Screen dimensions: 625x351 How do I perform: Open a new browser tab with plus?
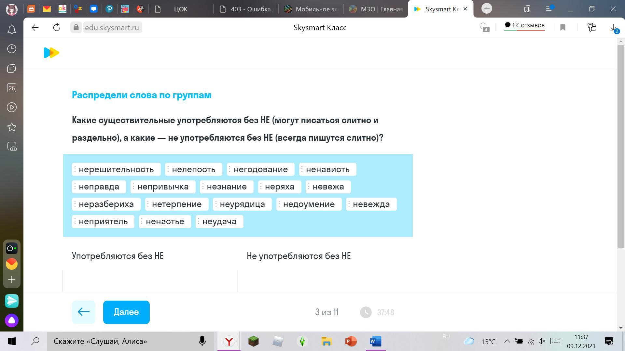coord(487,8)
